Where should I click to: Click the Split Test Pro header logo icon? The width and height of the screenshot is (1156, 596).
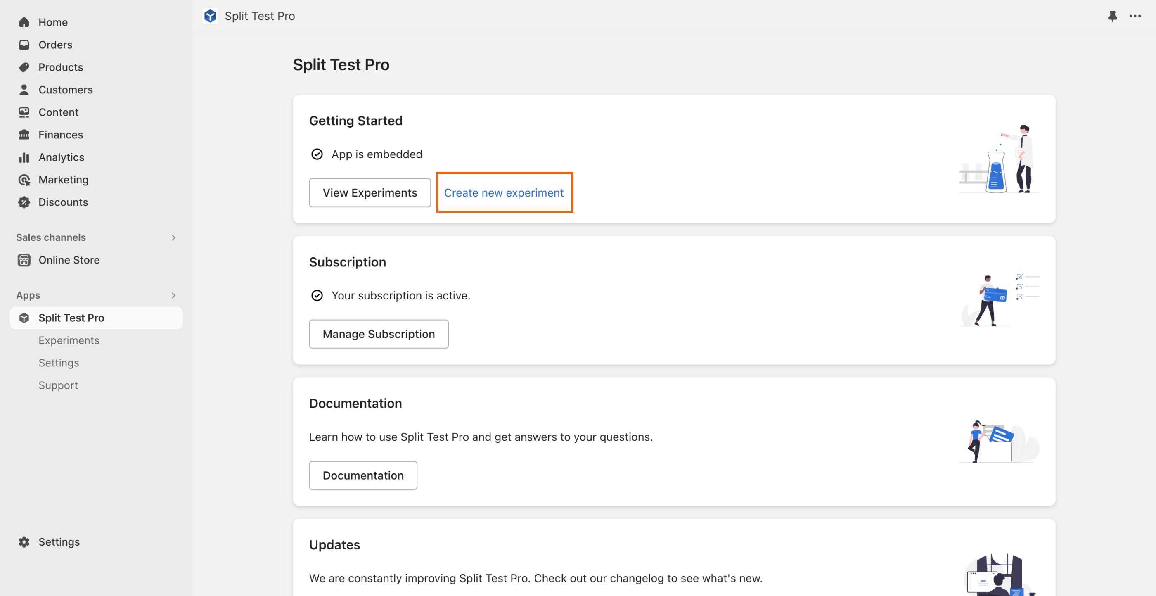coord(210,16)
